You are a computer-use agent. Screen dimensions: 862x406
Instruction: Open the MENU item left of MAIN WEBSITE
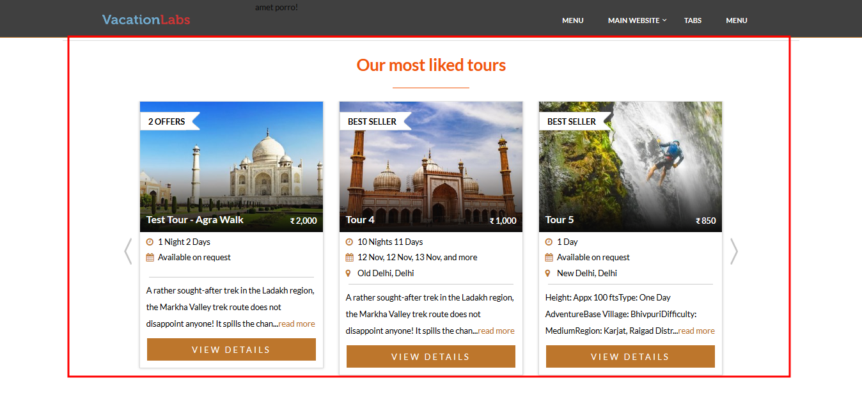click(572, 20)
